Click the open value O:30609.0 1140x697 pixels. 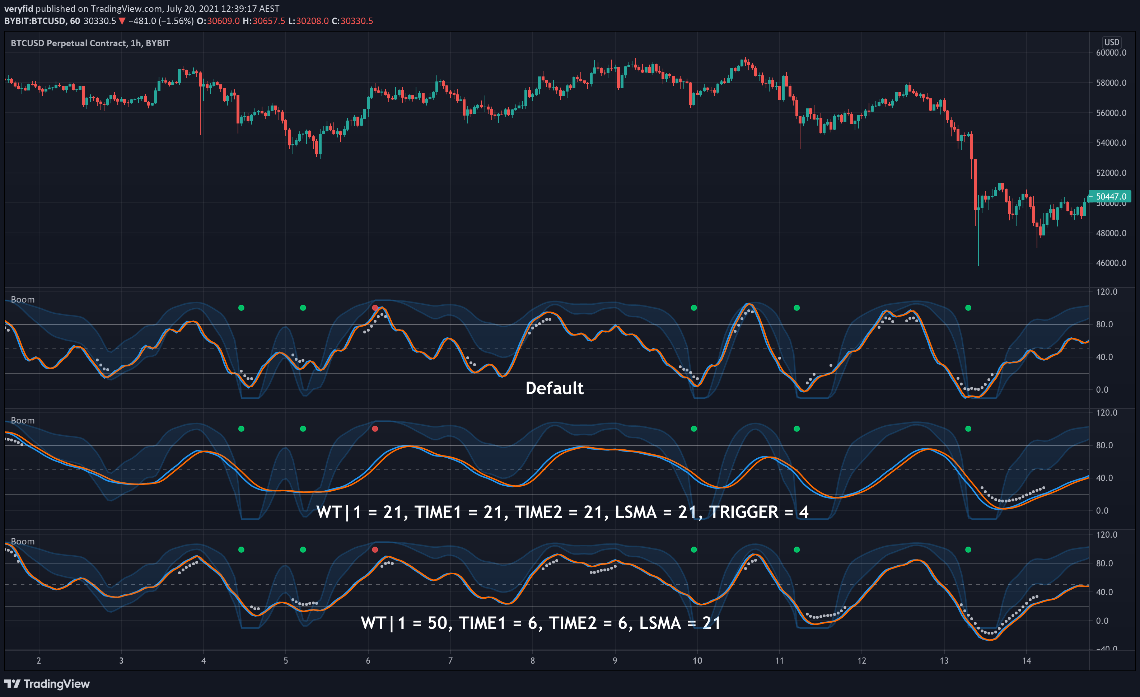point(218,21)
